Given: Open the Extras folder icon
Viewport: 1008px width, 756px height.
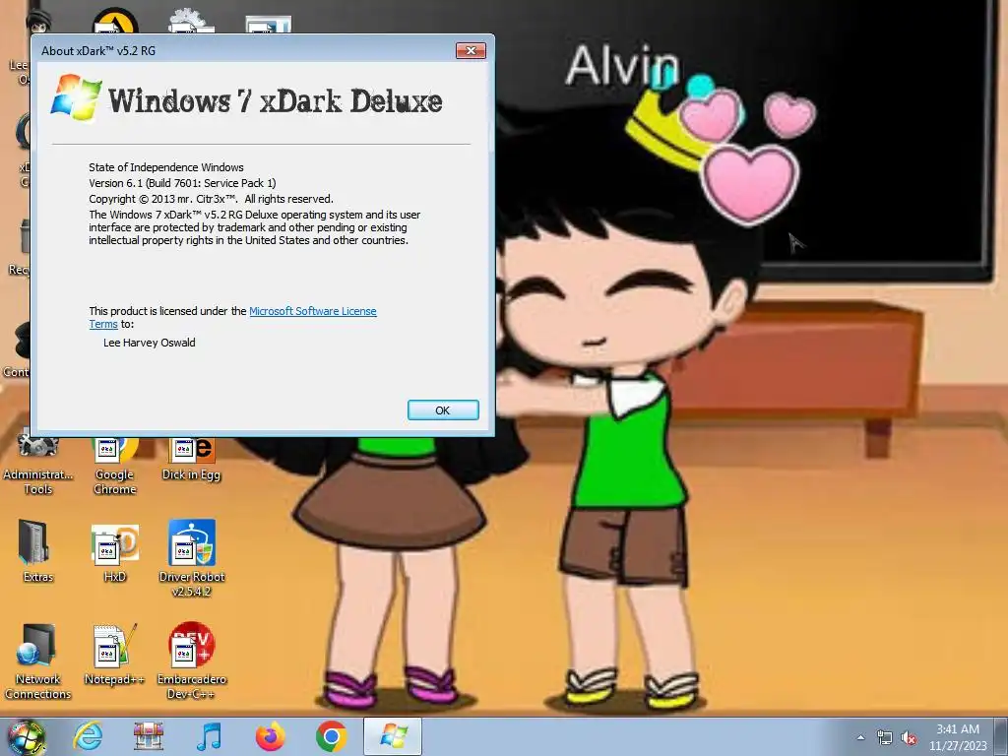Looking at the screenshot, I should 38,551.
